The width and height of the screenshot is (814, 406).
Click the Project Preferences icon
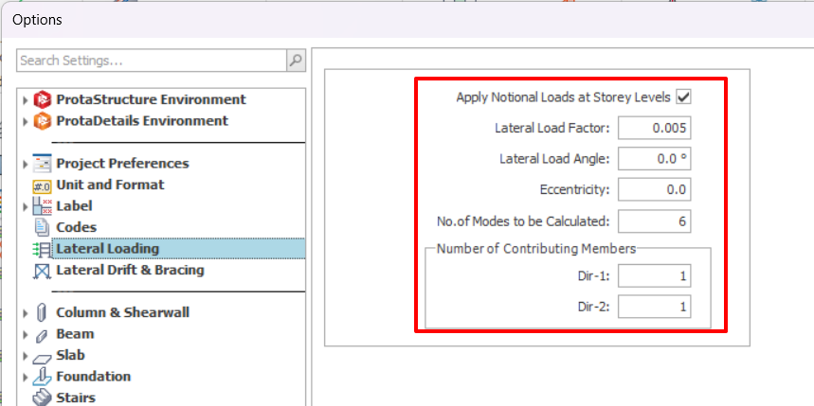42,164
